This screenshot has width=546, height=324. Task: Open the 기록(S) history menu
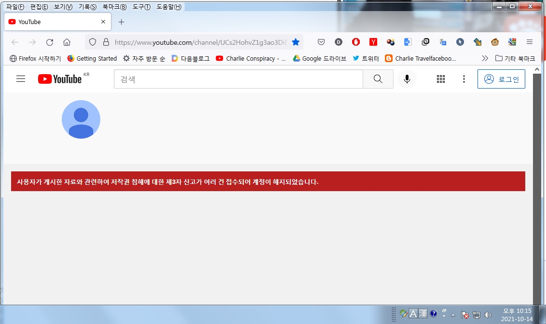[x=87, y=7]
